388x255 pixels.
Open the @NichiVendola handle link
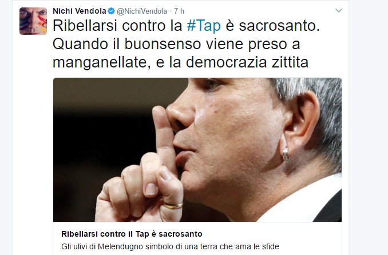coord(142,11)
